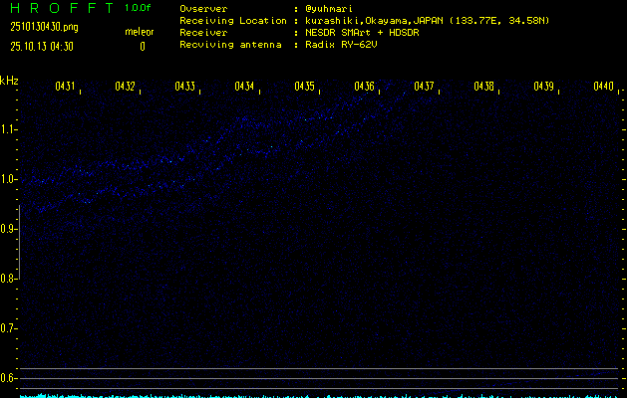This screenshot has height=398, width=627.
Task: Click the 0440 time marker
Action: (x=603, y=87)
